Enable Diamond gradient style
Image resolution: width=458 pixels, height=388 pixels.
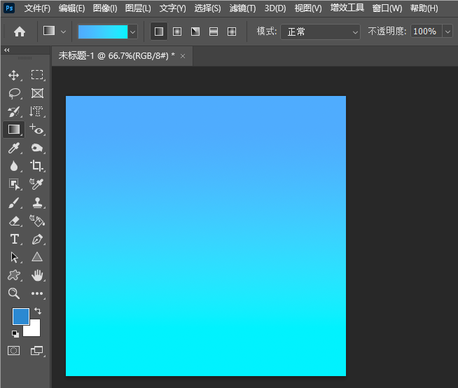tap(232, 32)
